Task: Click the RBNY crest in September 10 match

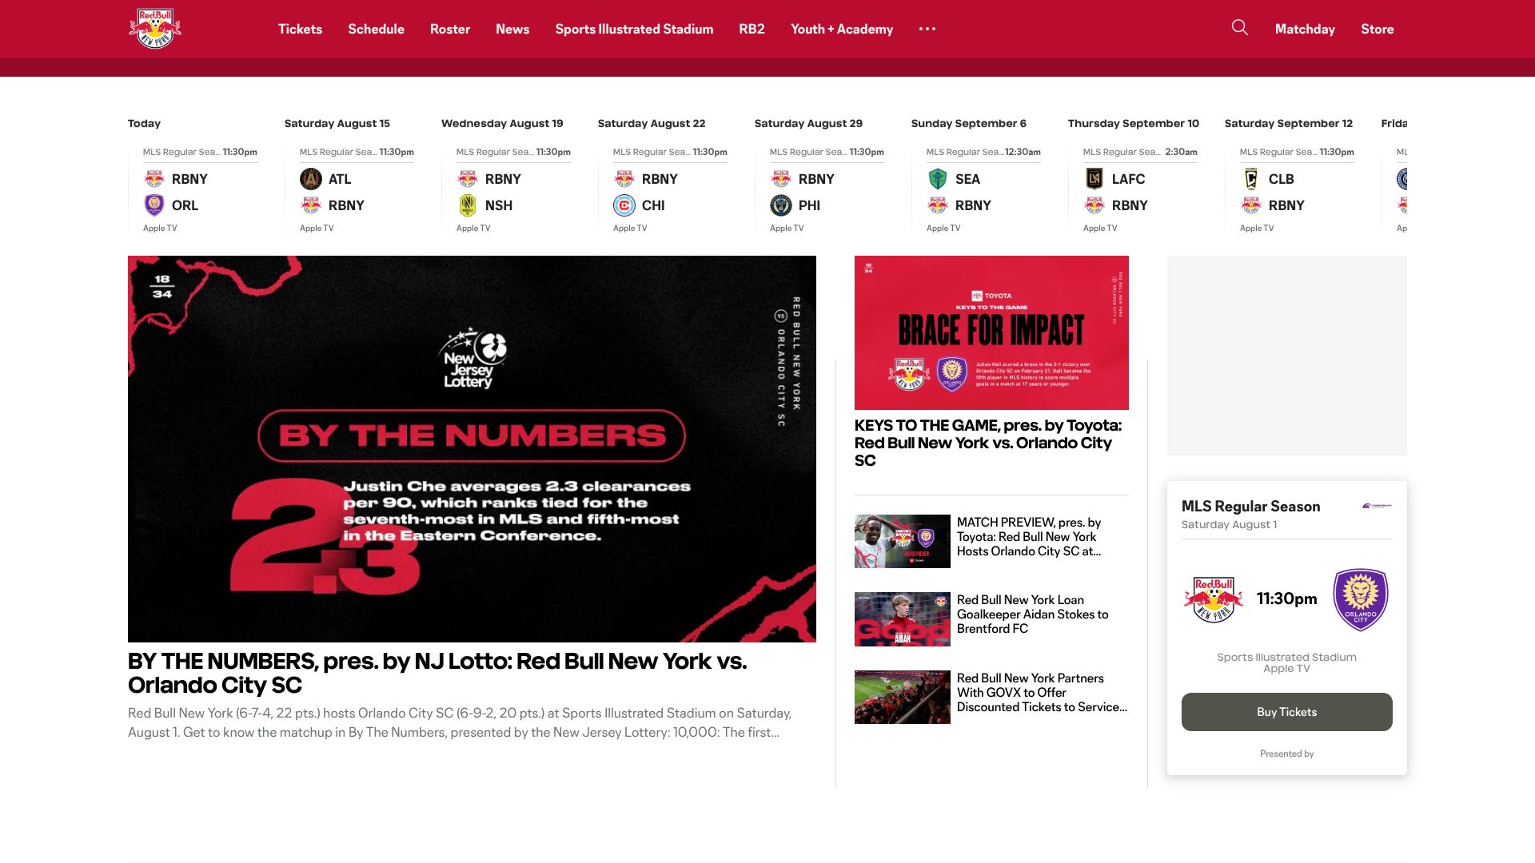Action: pyautogui.click(x=1094, y=205)
